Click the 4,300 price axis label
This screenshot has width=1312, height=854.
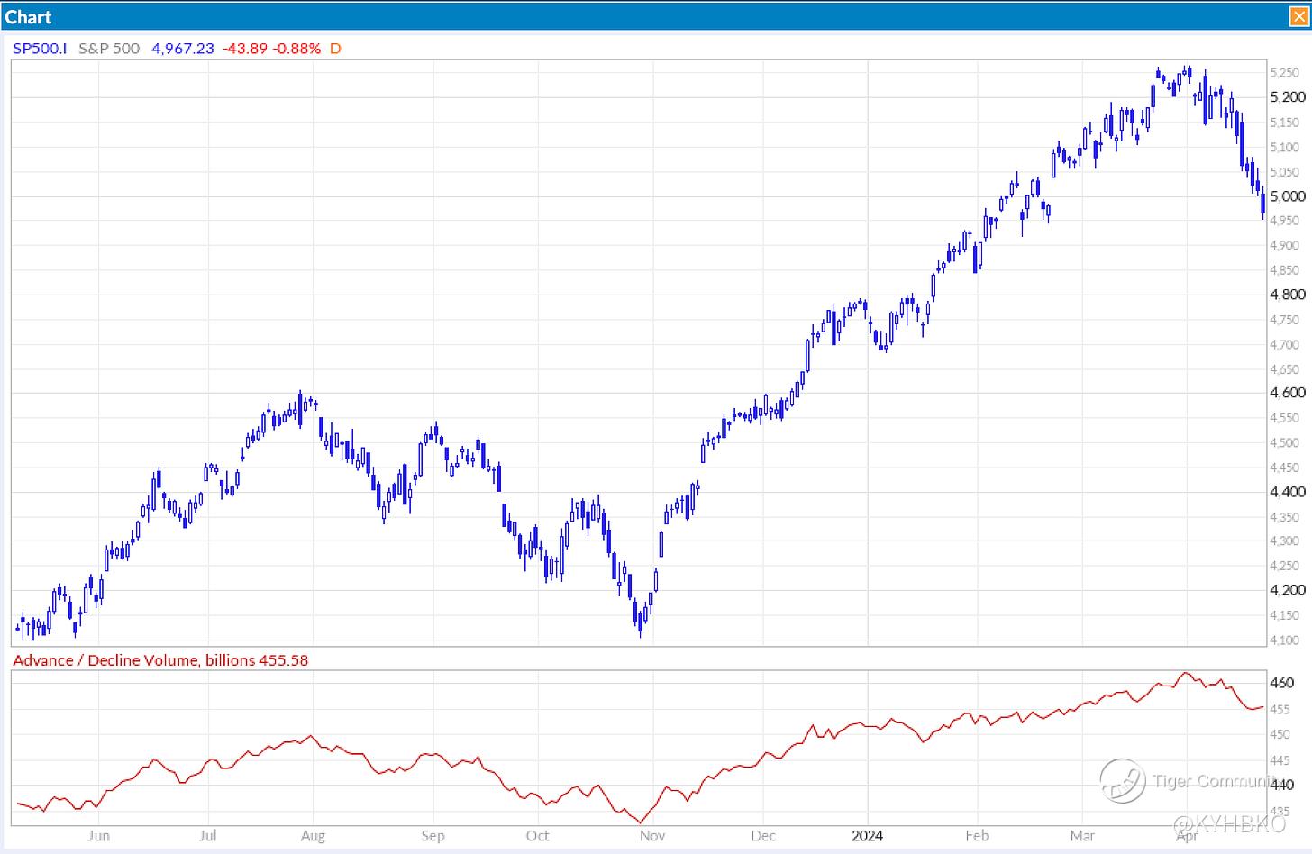tap(1285, 541)
